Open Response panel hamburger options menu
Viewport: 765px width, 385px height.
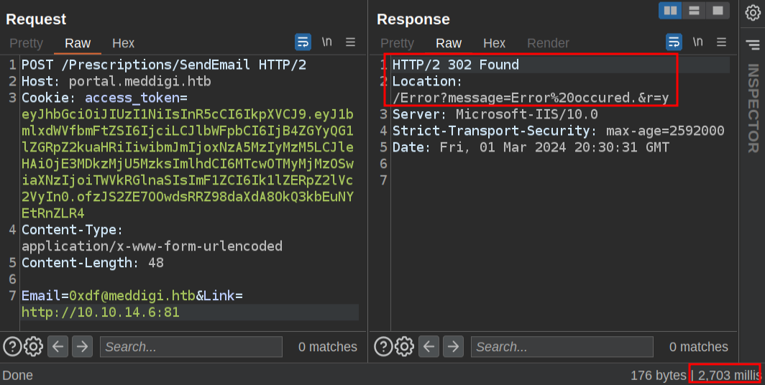pos(721,42)
